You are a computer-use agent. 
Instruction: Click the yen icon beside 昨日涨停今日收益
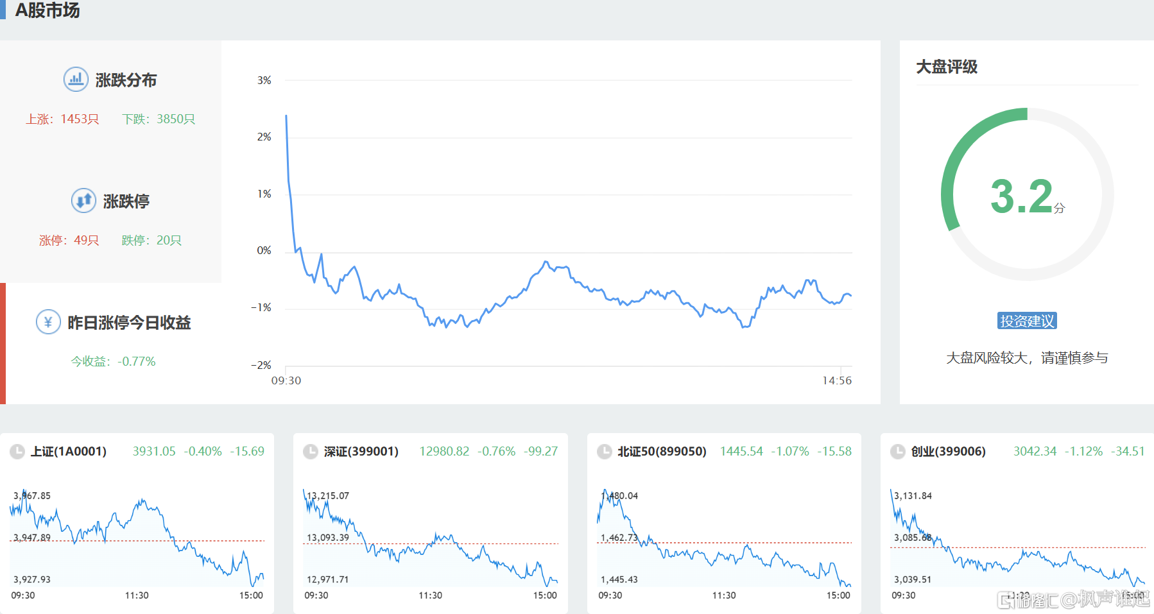point(48,322)
